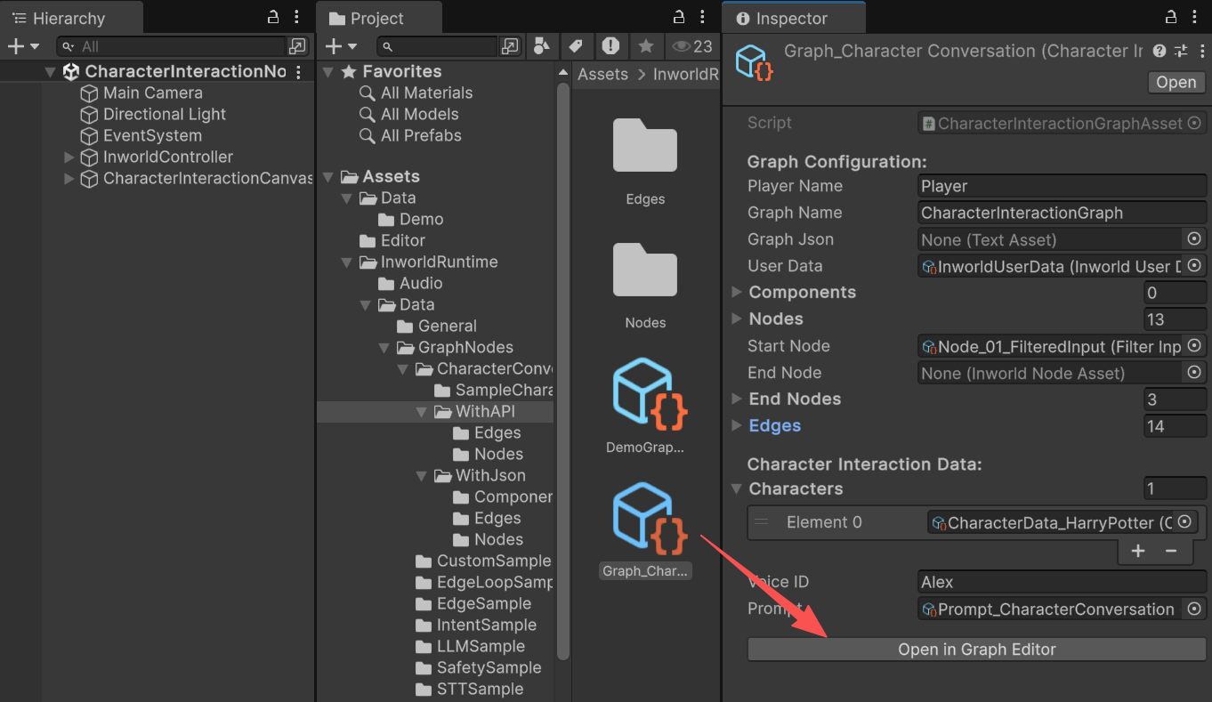1212x702 pixels.
Task: Select EventSystem in Hierarchy
Action: [152, 135]
